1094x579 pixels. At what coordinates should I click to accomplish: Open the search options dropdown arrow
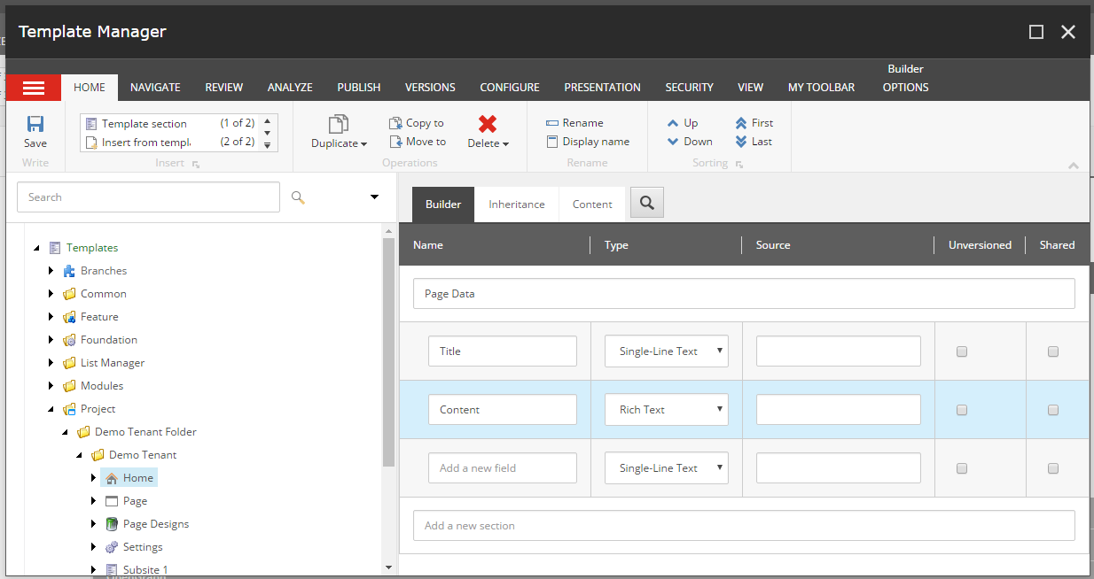pos(374,197)
